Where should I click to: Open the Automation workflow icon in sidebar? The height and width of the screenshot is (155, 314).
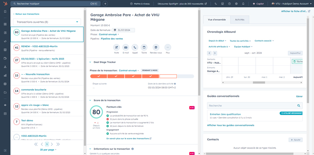pos(5,67)
